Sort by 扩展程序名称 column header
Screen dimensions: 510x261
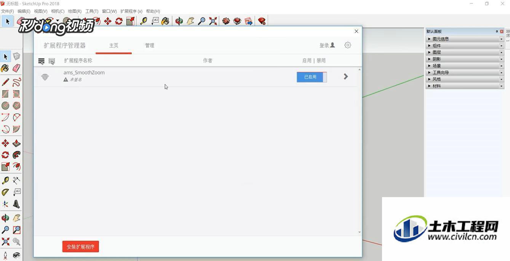point(78,60)
